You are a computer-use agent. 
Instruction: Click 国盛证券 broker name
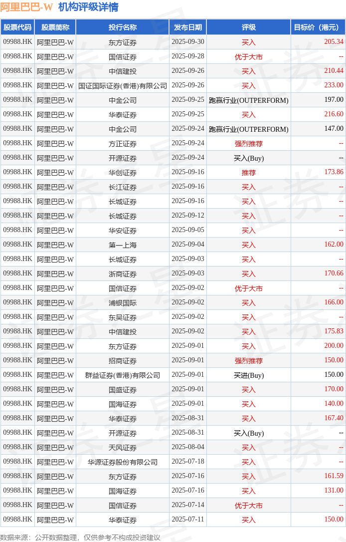(123, 390)
